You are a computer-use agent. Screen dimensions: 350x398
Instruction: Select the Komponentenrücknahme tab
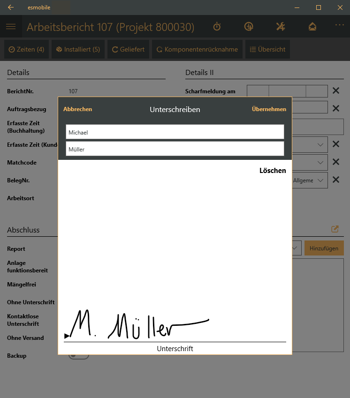(x=197, y=49)
